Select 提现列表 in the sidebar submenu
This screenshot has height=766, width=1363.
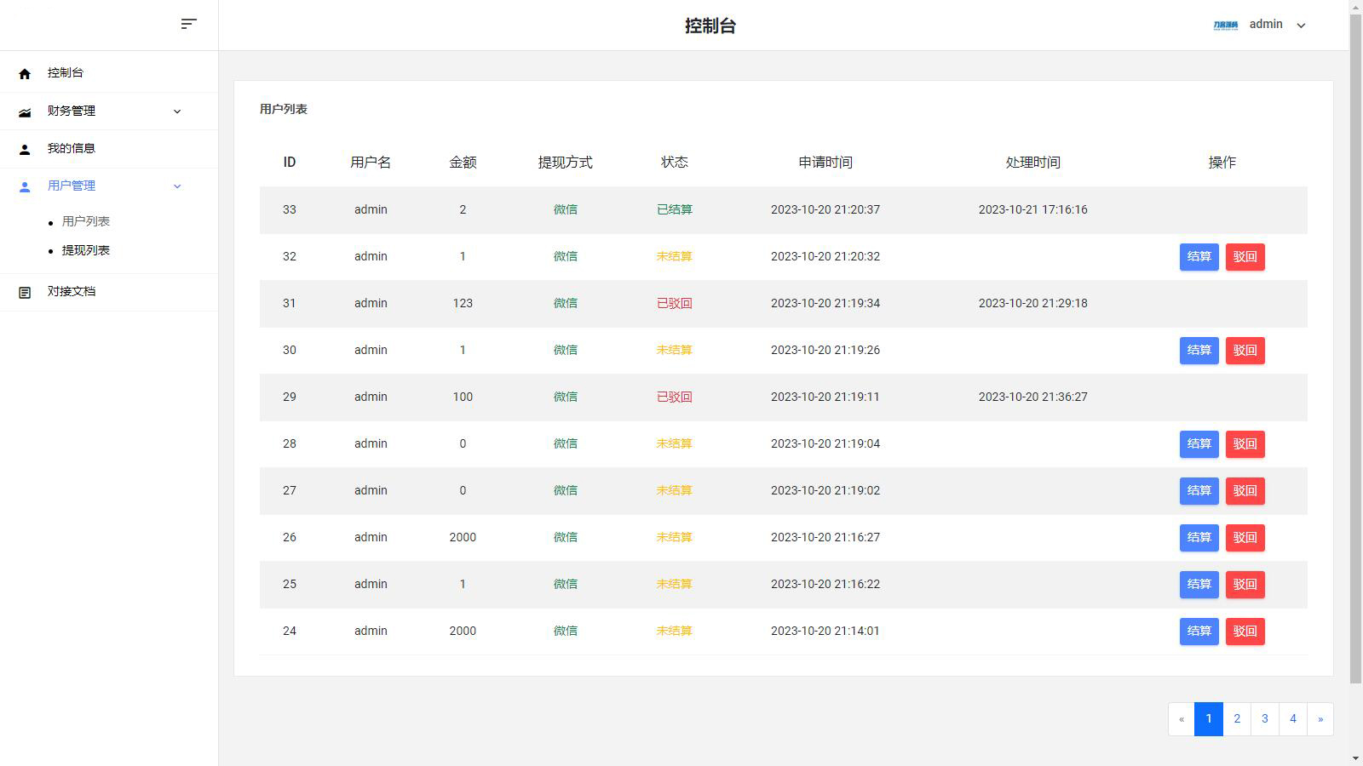pyautogui.click(x=86, y=250)
